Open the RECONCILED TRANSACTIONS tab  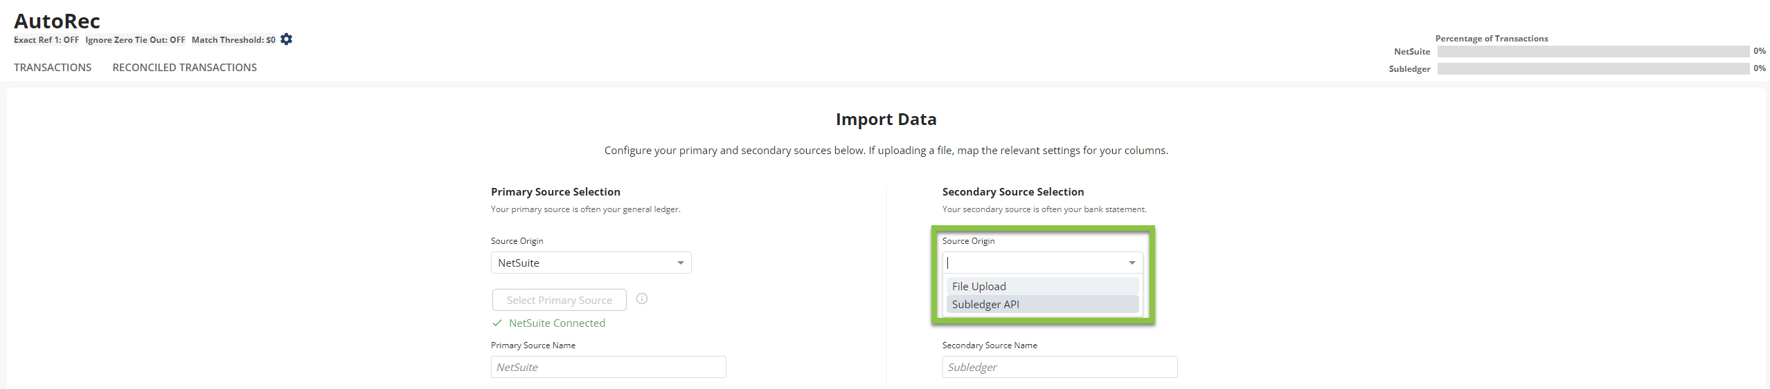click(x=184, y=67)
